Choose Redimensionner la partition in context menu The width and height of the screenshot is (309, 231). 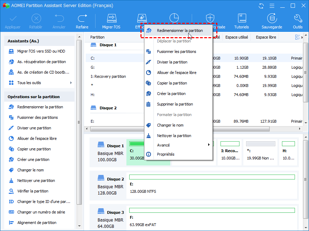[178, 30]
